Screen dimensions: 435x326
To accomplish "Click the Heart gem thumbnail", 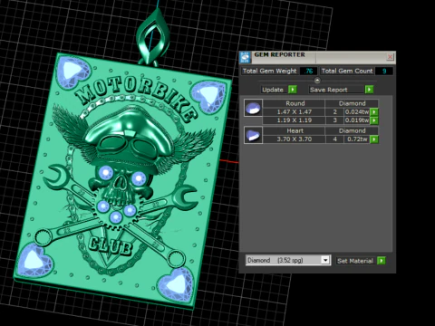I will point(253,135).
